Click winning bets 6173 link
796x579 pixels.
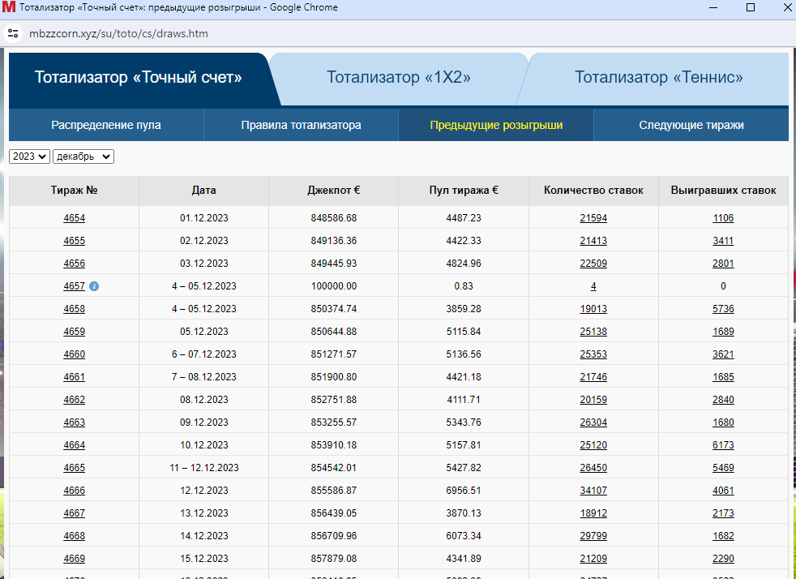723,445
